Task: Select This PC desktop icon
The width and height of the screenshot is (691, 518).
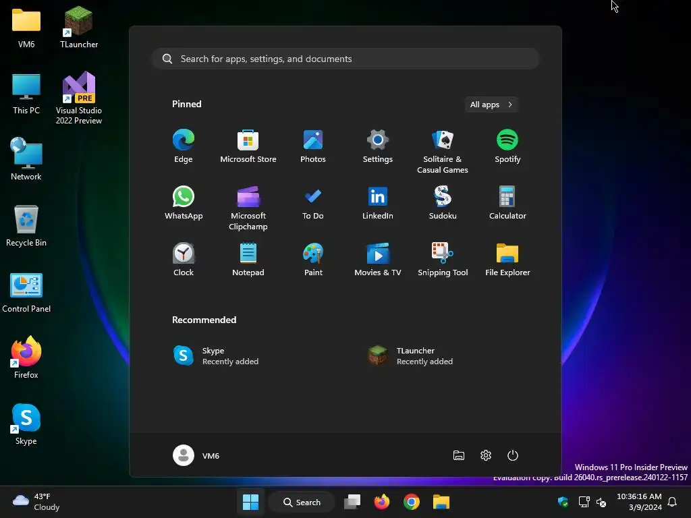Action: tap(26, 94)
